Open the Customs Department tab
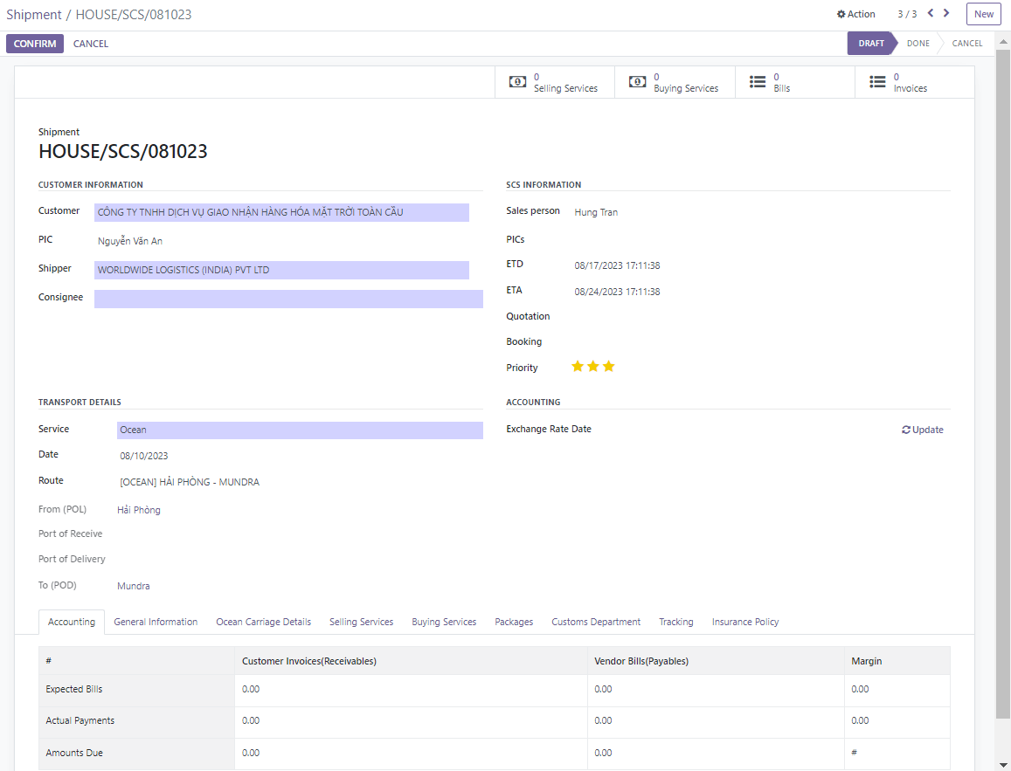Viewport: 1011px width, 771px height. [595, 623]
